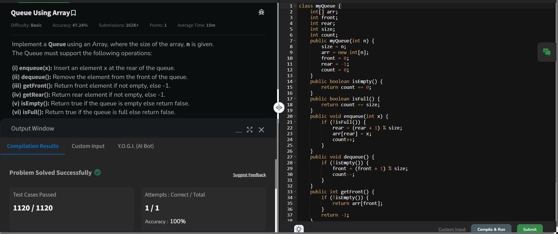Image resolution: width=558 pixels, height=234 pixels.
Task: Fold the if block at line 28
Action: click(295, 162)
